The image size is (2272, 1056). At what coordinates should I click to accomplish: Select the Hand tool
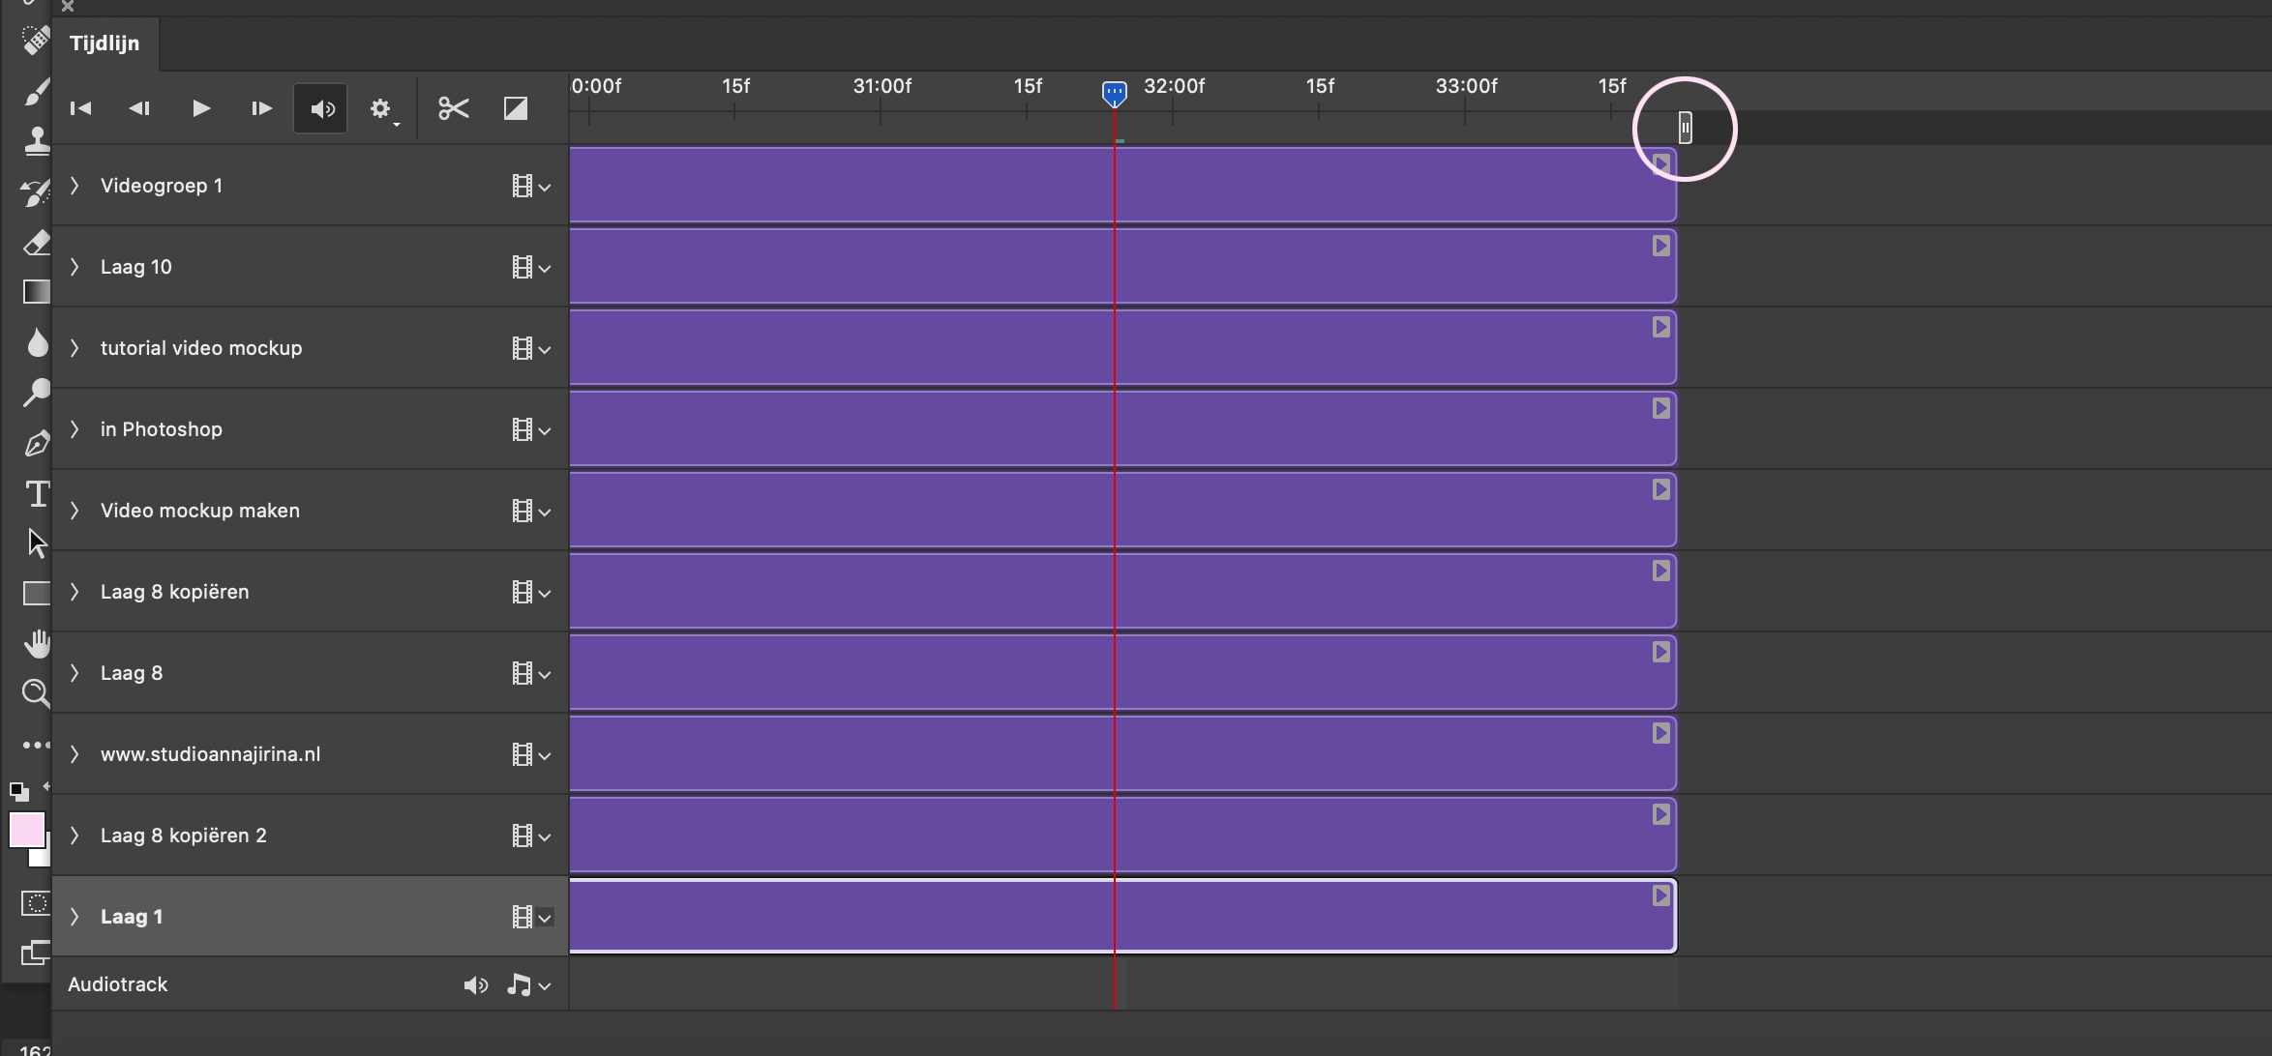click(36, 643)
